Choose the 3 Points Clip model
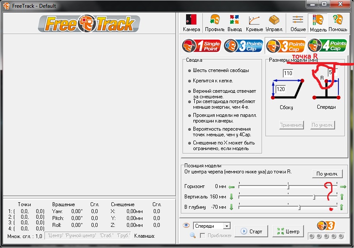Screen dimensions: 354x248 243,46
